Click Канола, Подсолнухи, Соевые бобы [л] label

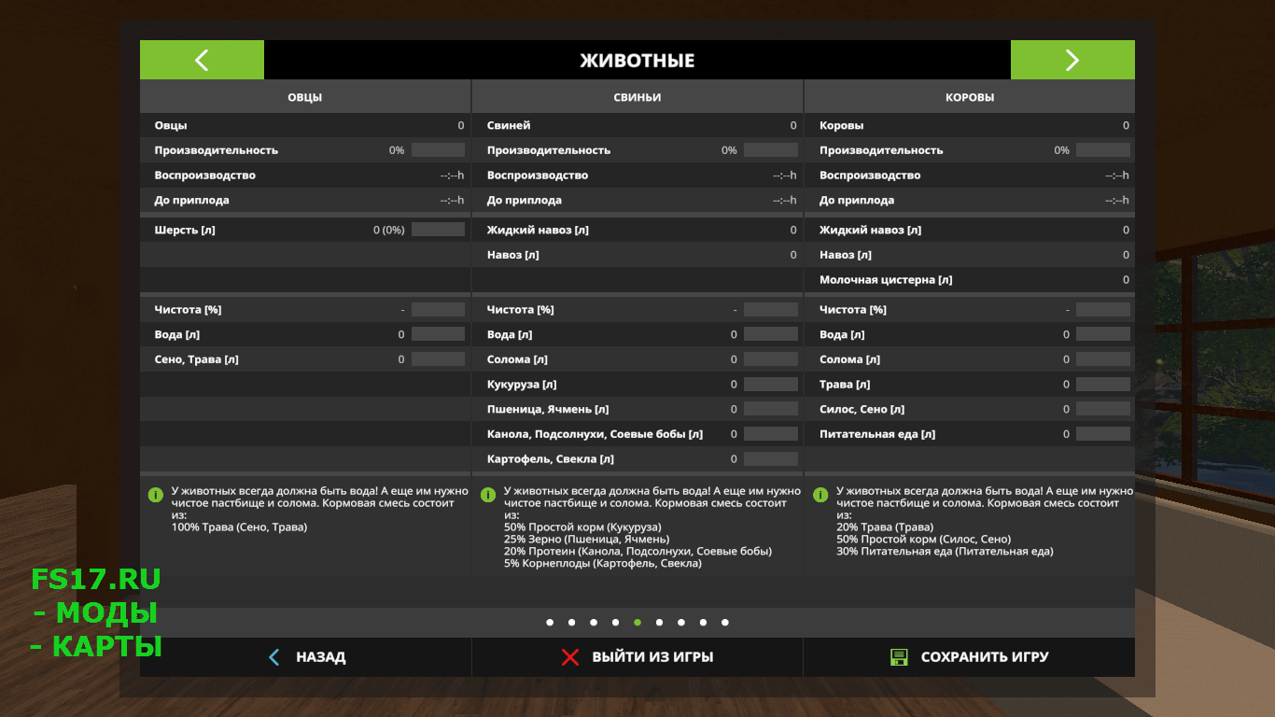tap(595, 434)
